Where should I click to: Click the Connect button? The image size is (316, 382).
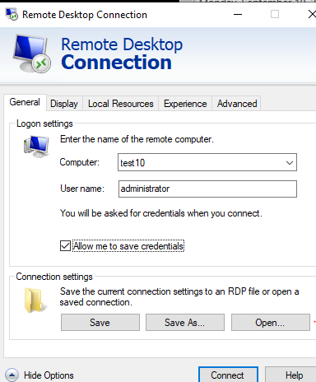pyautogui.click(x=228, y=375)
